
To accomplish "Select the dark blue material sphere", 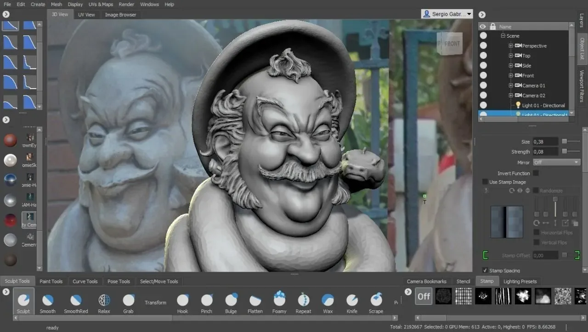I will tap(10, 180).
